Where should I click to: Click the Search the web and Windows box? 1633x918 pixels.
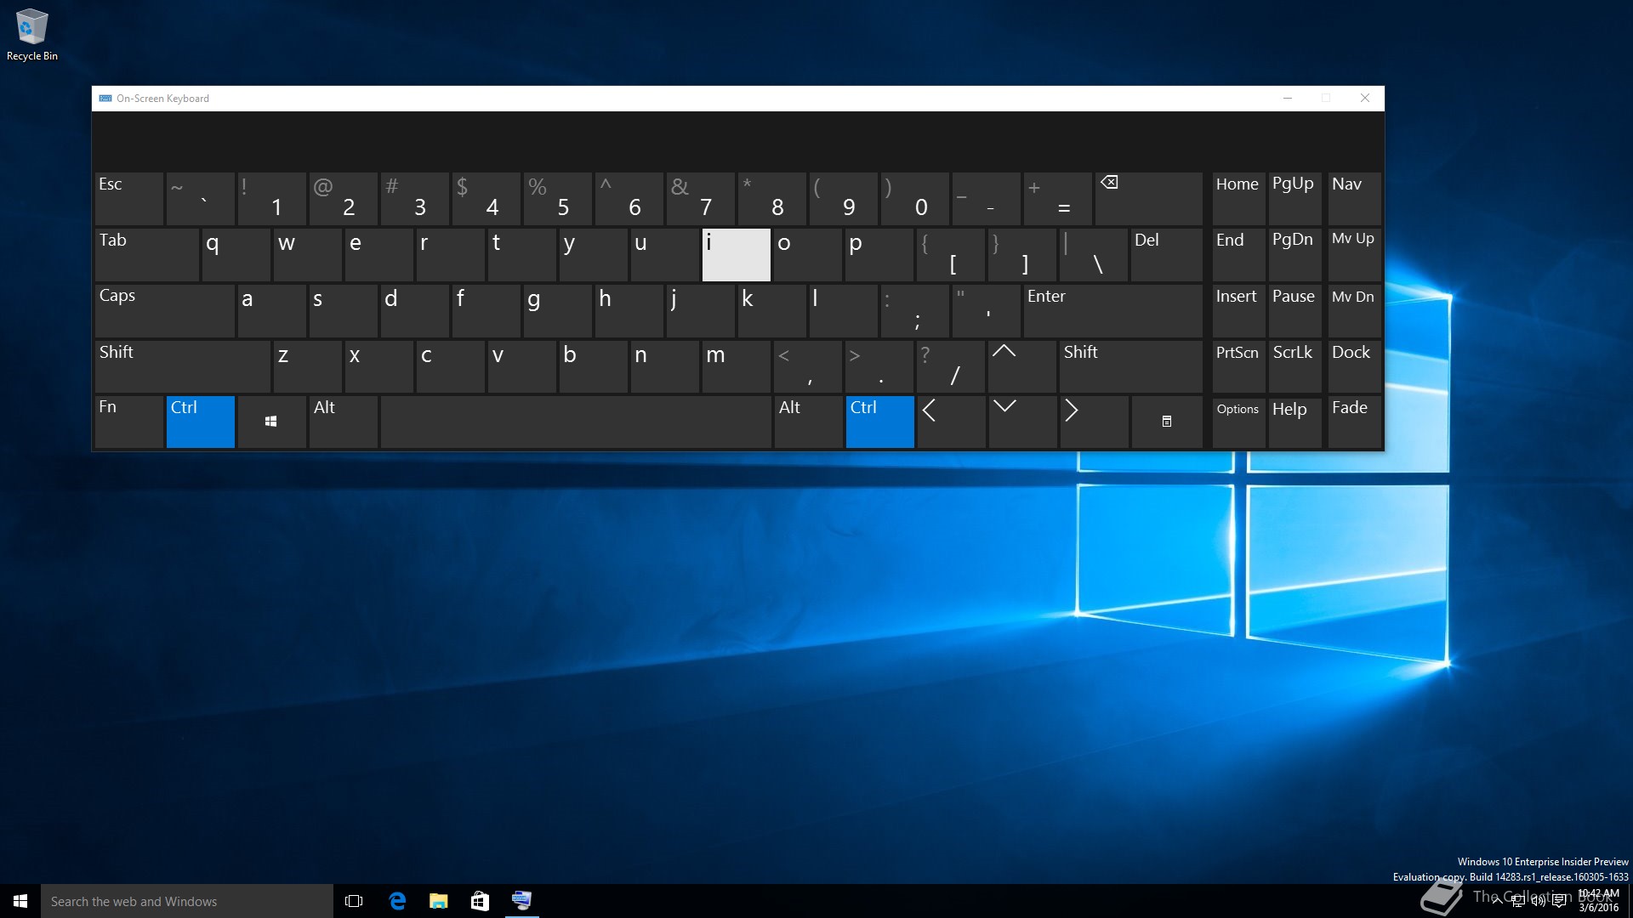(x=187, y=901)
